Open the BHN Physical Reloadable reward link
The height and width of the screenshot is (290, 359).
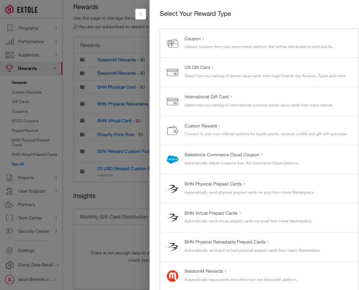[x=123, y=104]
